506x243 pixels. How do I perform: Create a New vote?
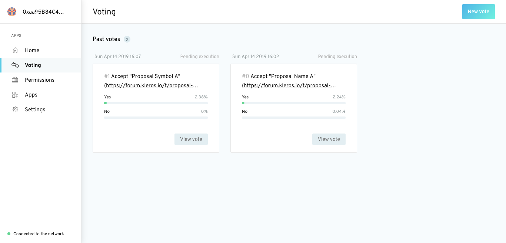479,12
